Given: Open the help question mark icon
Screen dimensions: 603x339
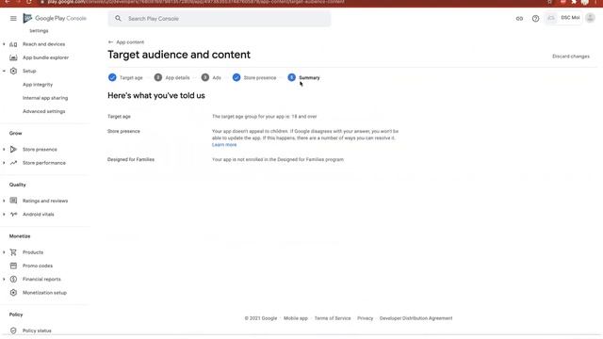Looking at the screenshot, I should coord(535,19).
